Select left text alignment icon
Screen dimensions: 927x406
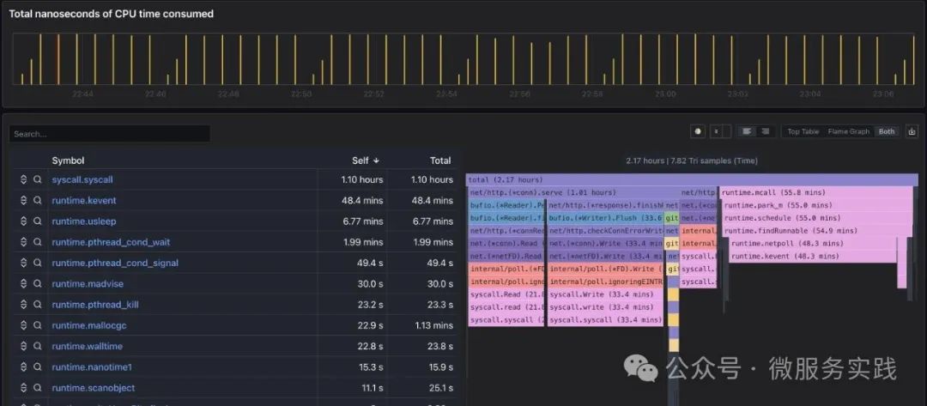tap(746, 132)
